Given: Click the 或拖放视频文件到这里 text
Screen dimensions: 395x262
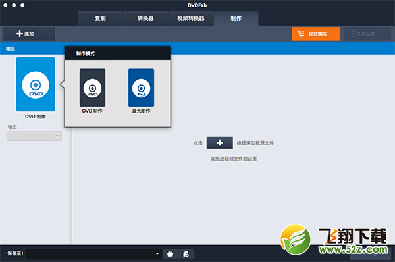Looking at the screenshot, I should tap(234, 159).
